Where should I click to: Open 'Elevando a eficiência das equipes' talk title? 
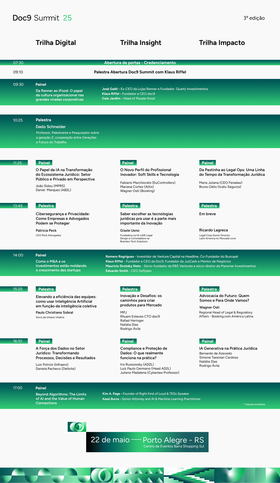(x=66, y=302)
